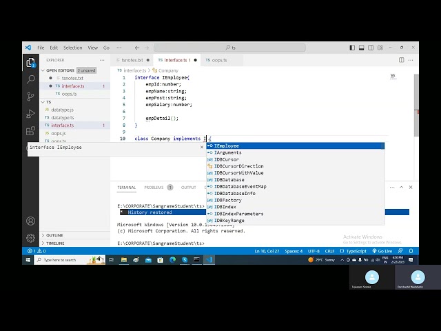Switch to the Problems panel tab
The width and height of the screenshot is (441, 331).
coord(154,188)
